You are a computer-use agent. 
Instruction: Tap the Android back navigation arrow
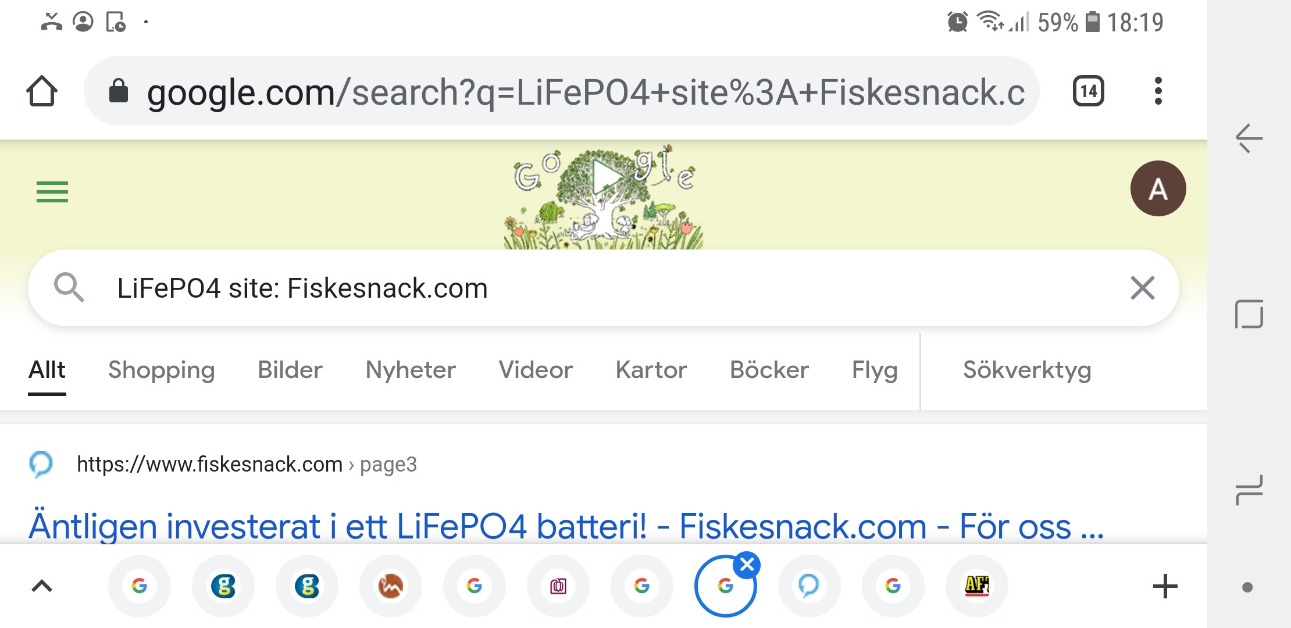(x=1249, y=138)
